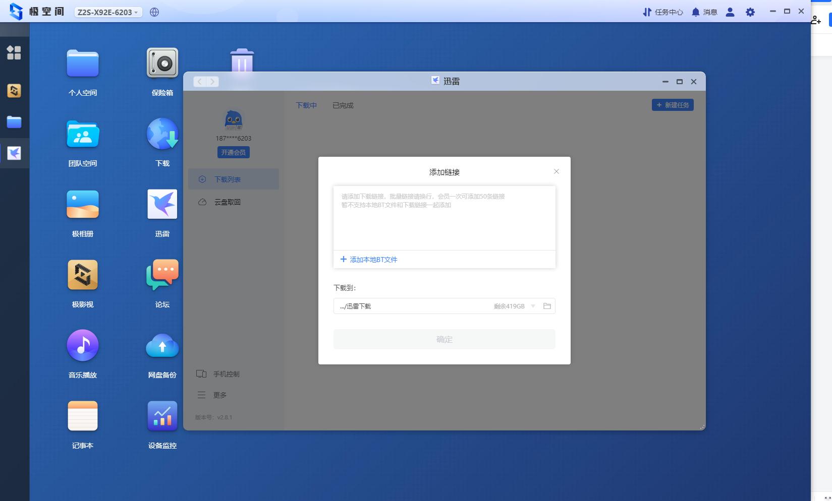Screen dimensions: 832x501
Task: Select the 下载中 tab
Action: point(306,105)
